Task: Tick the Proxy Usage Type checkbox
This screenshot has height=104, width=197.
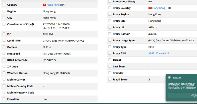Action: [110, 40]
